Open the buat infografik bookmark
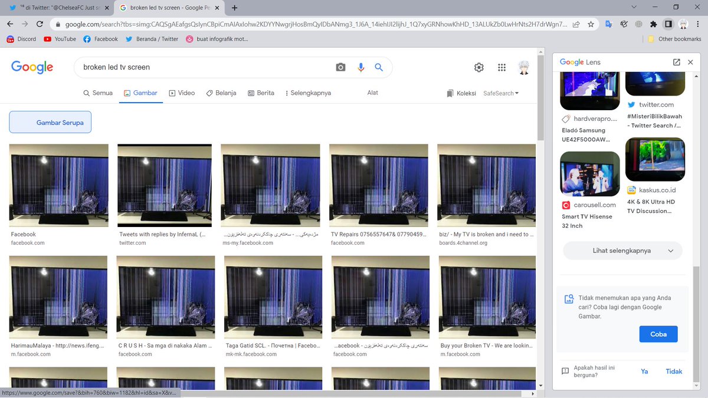Image resolution: width=708 pixels, height=398 pixels. pyautogui.click(x=217, y=39)
